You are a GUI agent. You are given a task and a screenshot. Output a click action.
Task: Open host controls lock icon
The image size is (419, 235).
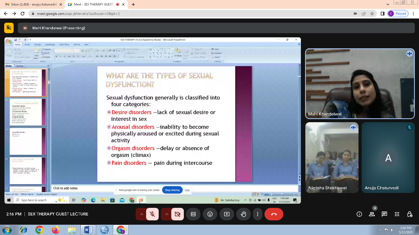tap(410, 214)
